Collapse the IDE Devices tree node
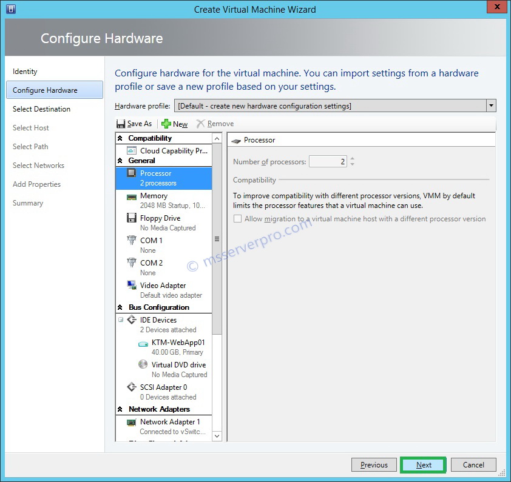The width and height of the screenshot is (511, 482). pos(121,320)
